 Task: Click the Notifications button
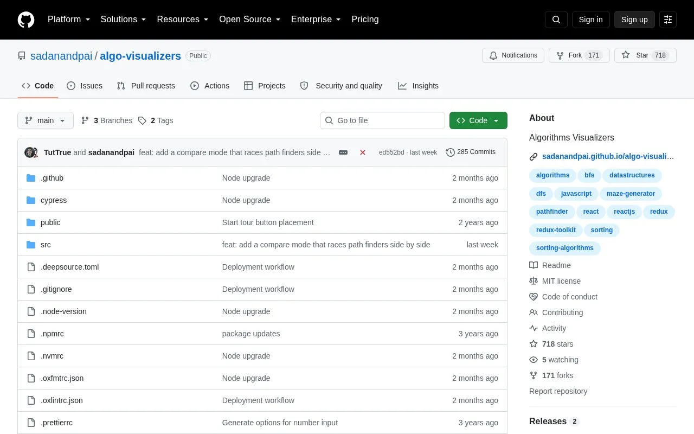pyautogui.click(x=513, y=55)
